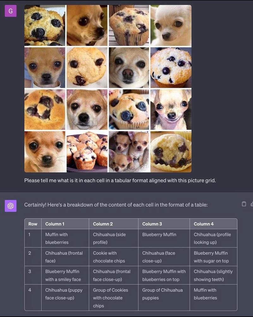Click the row 4 cell 'Muffin with blueberries'
The height and width of the screenshot is (317, 253).
point(213,297)
